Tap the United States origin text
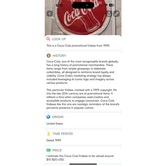 tap(55, 123)
